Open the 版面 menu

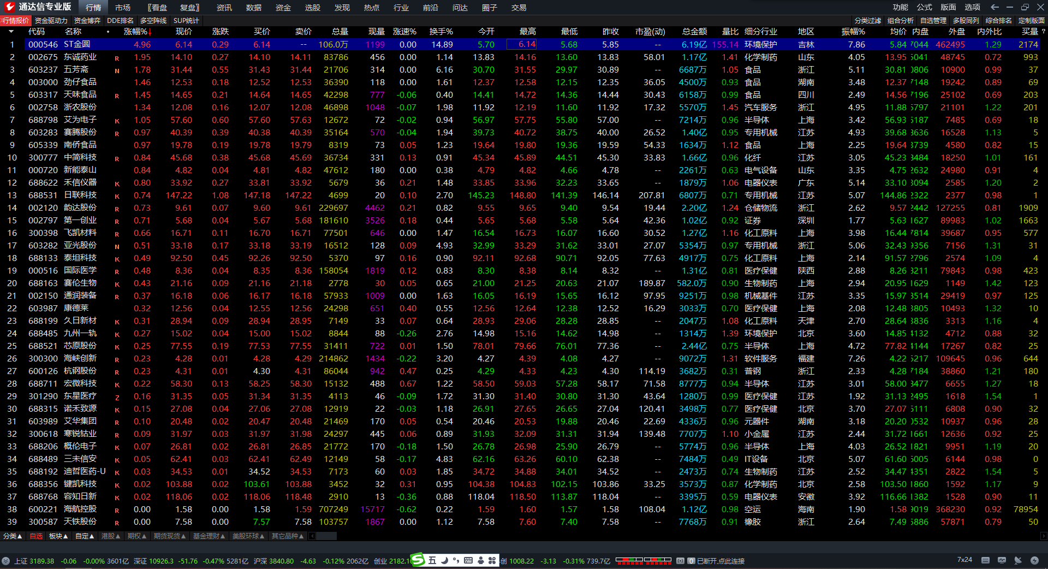coord(948,7)
